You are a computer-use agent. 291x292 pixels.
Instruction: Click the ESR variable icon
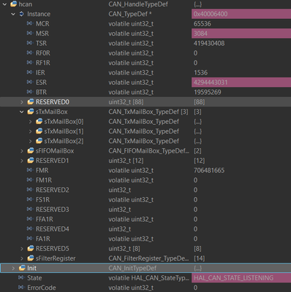pyautogui.click(x=30, y=82)
